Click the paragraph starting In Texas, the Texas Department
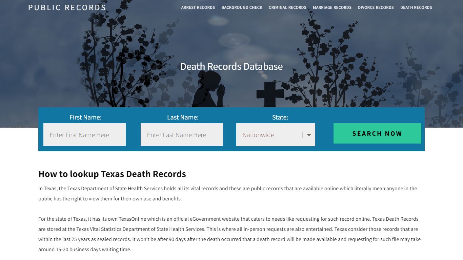Screen dimensions: 463x260 tap(228, 194)
